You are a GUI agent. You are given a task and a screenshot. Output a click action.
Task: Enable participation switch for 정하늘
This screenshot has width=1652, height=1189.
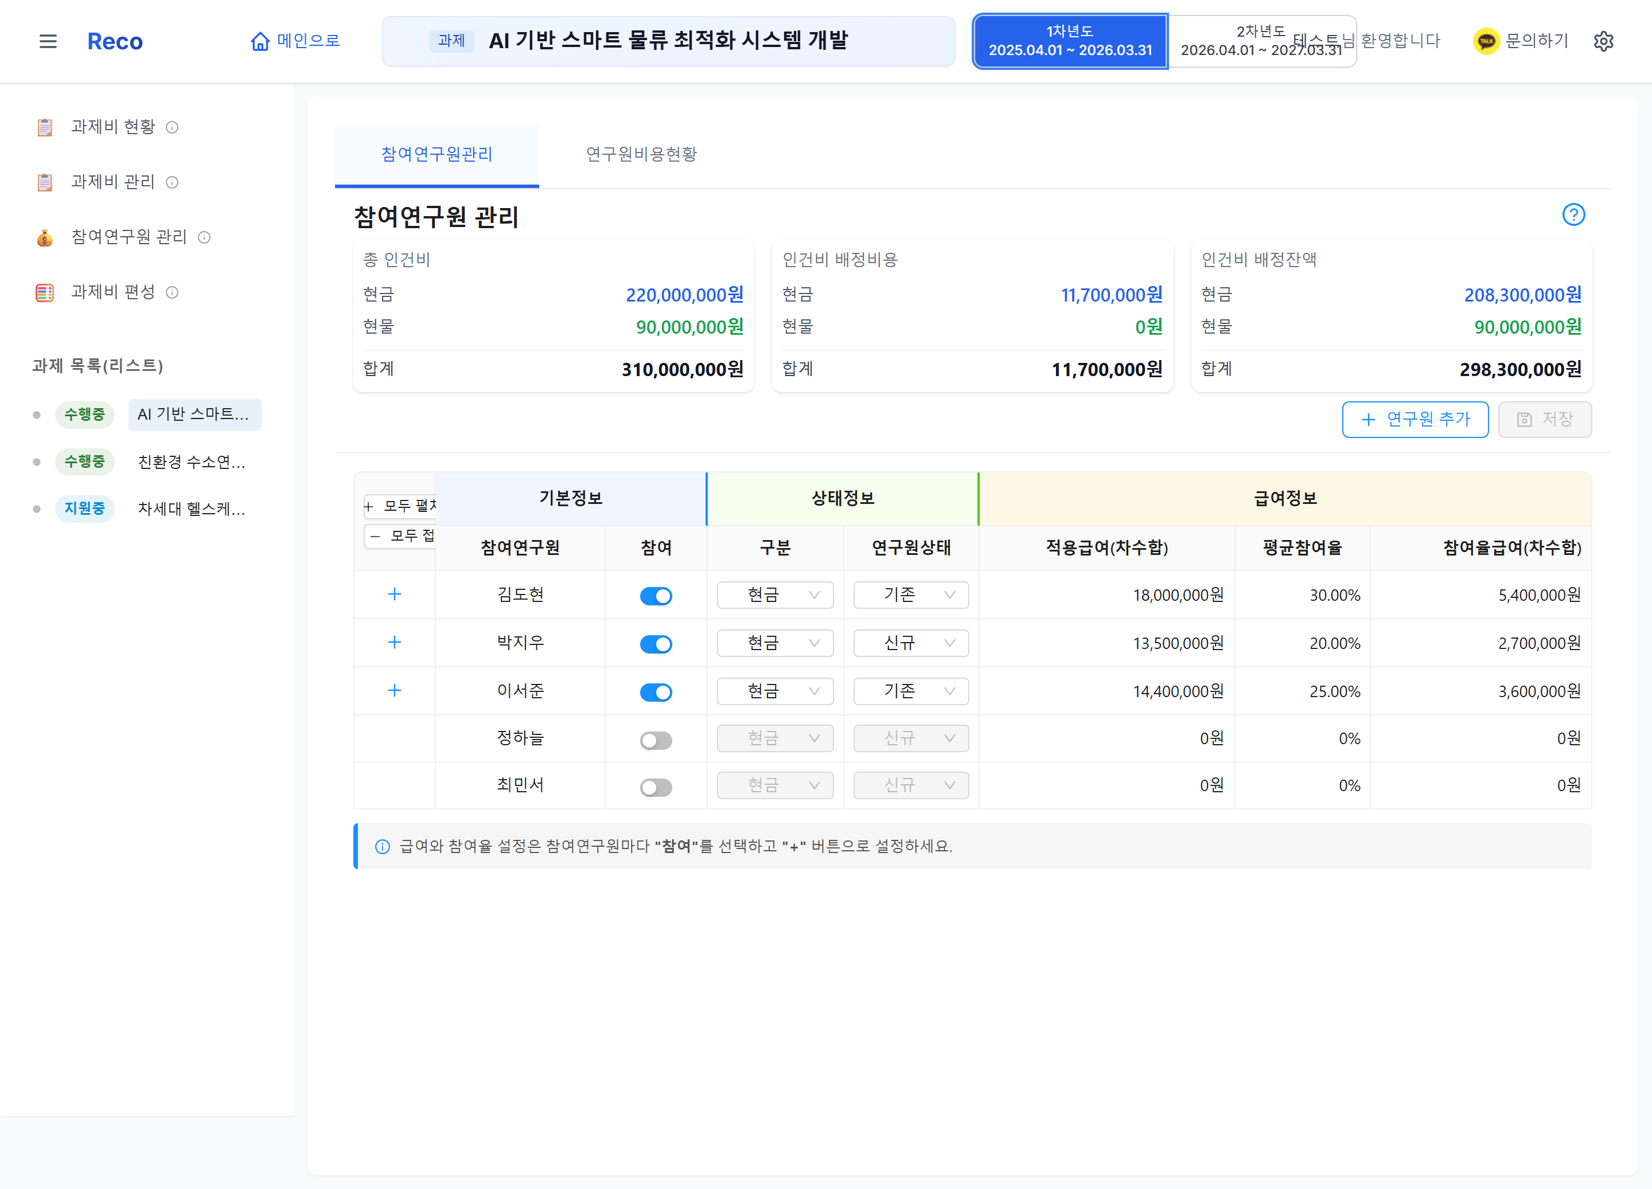656,741
